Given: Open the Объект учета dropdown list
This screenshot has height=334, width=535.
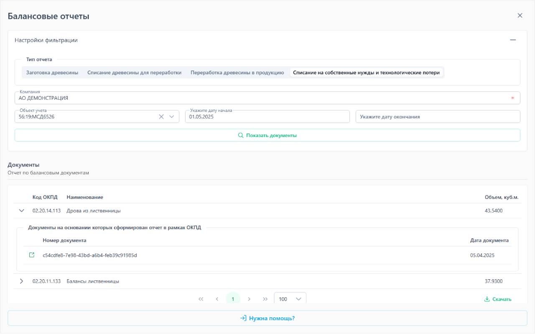Looking at the screenshot, I should tap(171, 117).
